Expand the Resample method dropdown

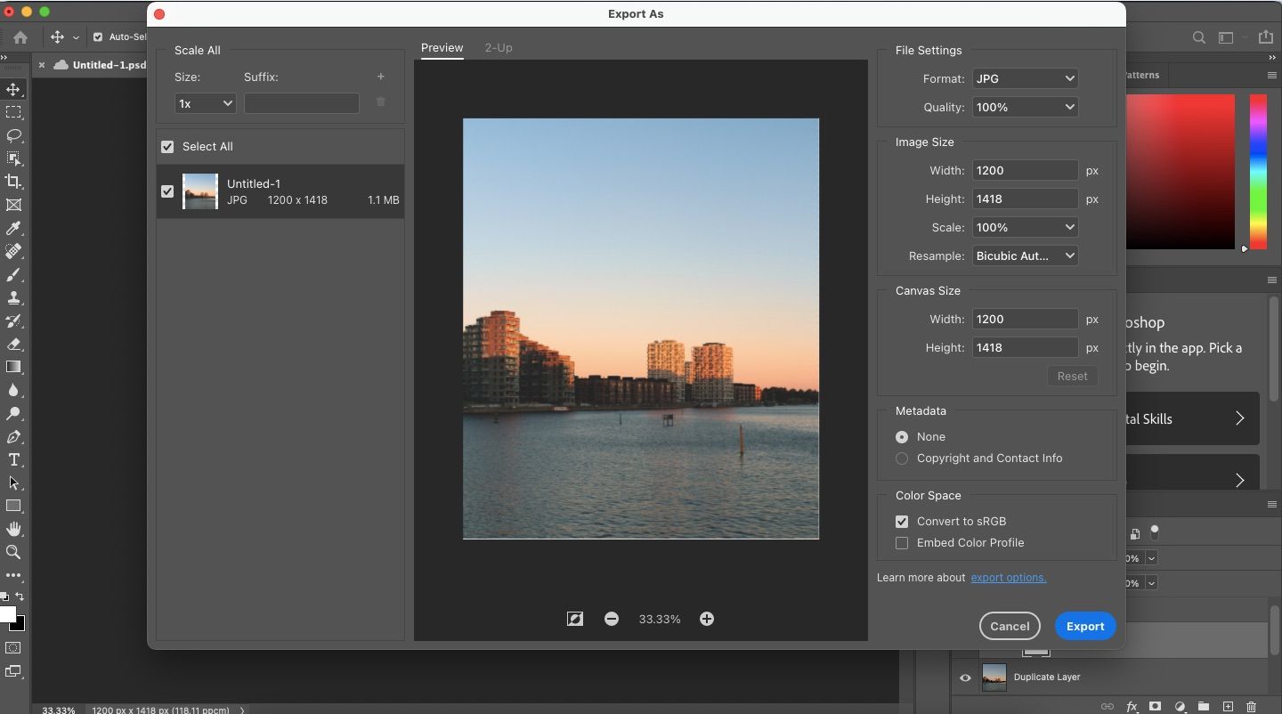click(1025, 256)
